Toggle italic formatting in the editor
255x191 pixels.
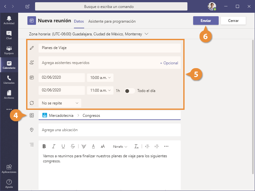tap(54, 146)
